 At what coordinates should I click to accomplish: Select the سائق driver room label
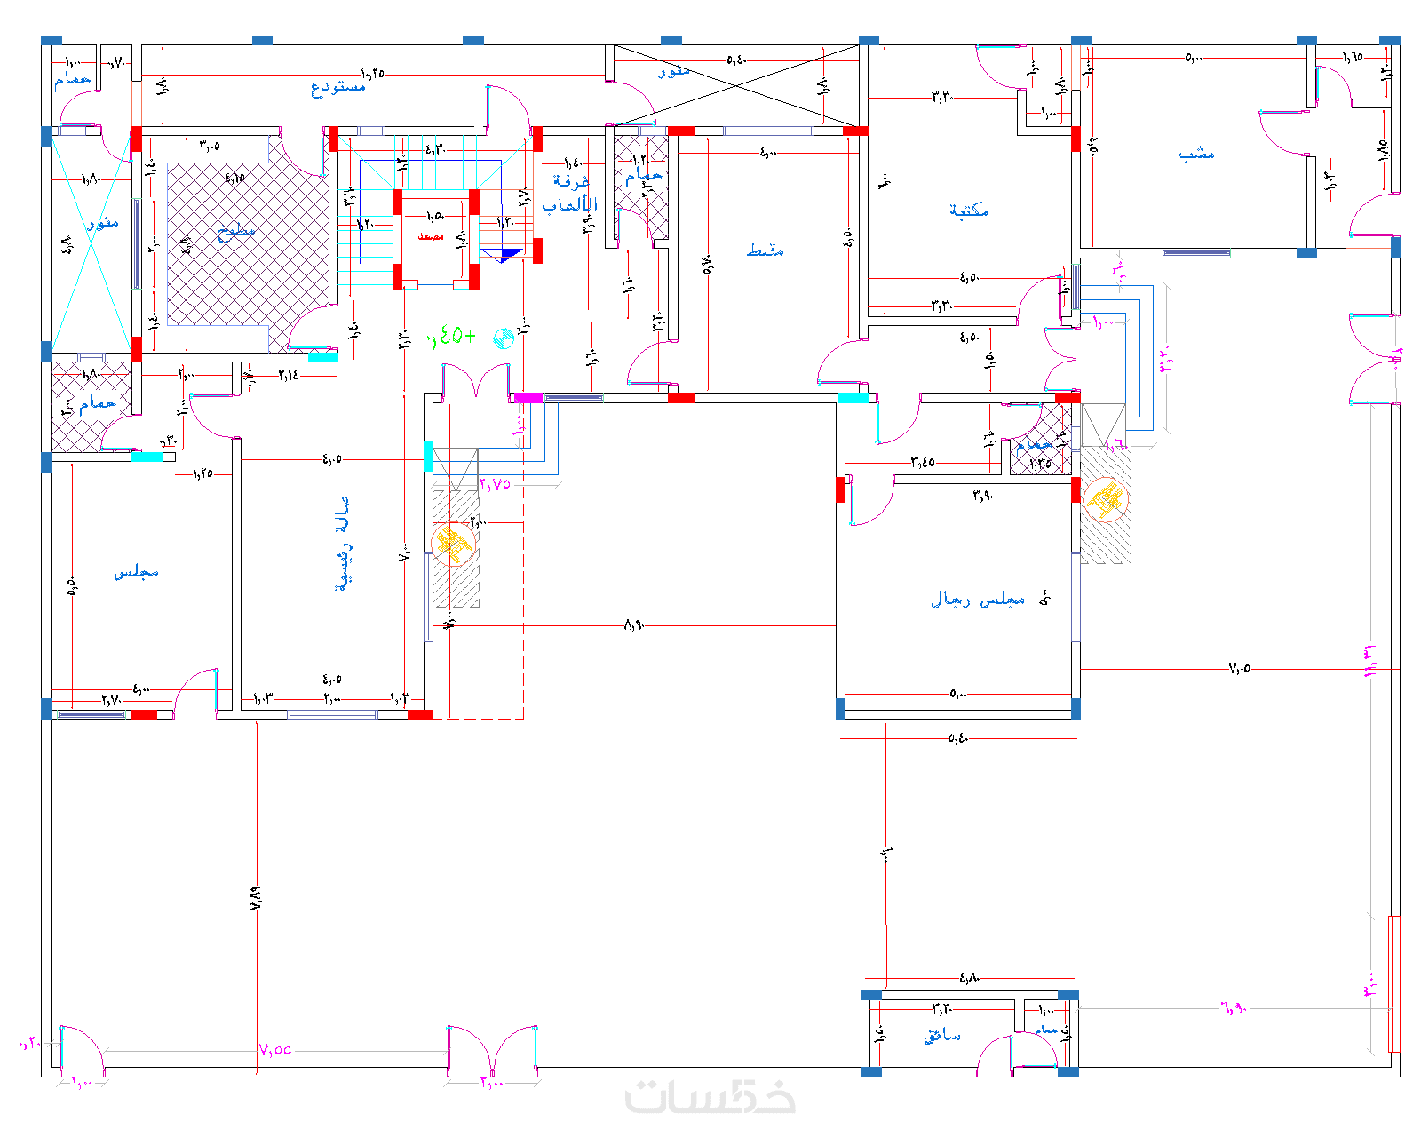tap(941, 1036)
